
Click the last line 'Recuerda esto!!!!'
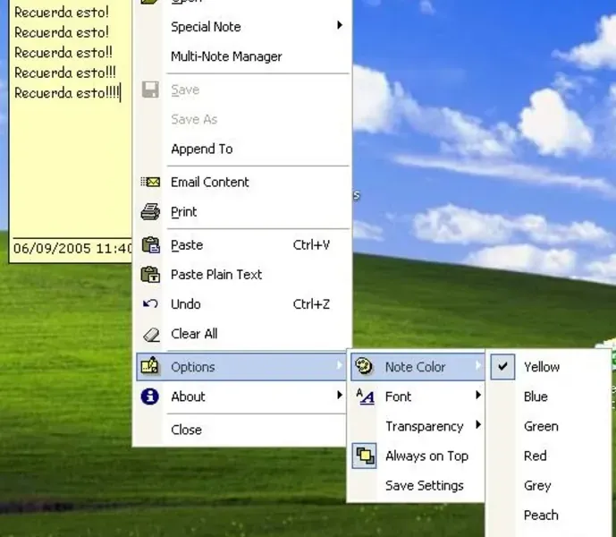pos(67,93)
